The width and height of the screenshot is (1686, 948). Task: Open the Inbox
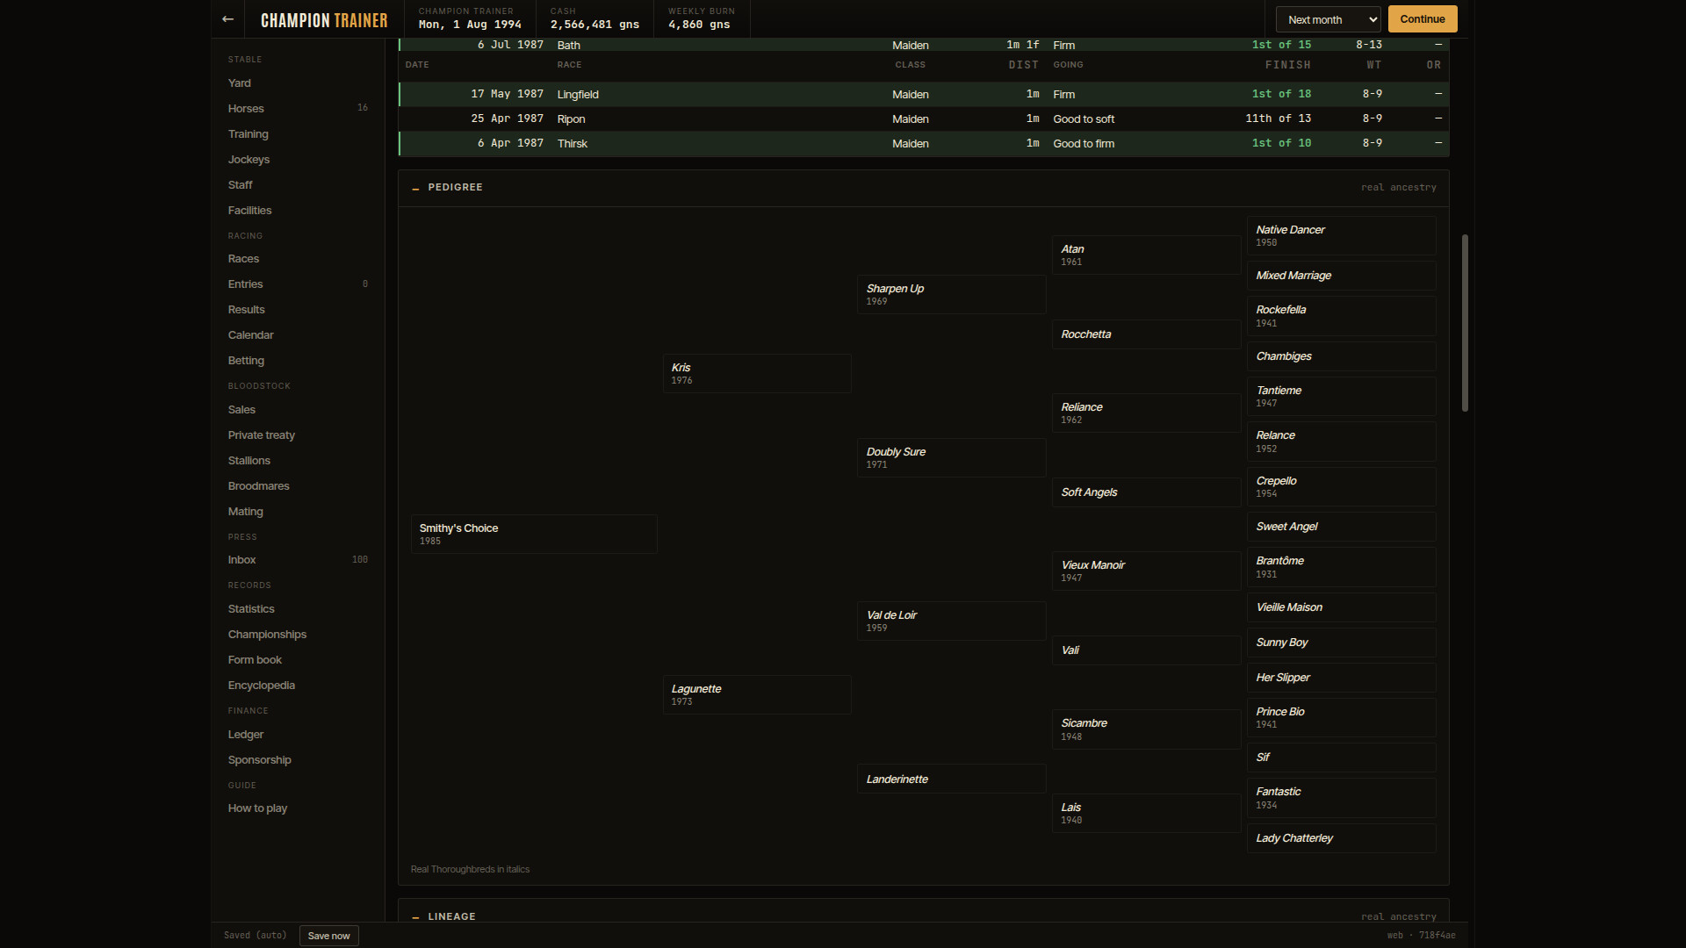(298, 560)
